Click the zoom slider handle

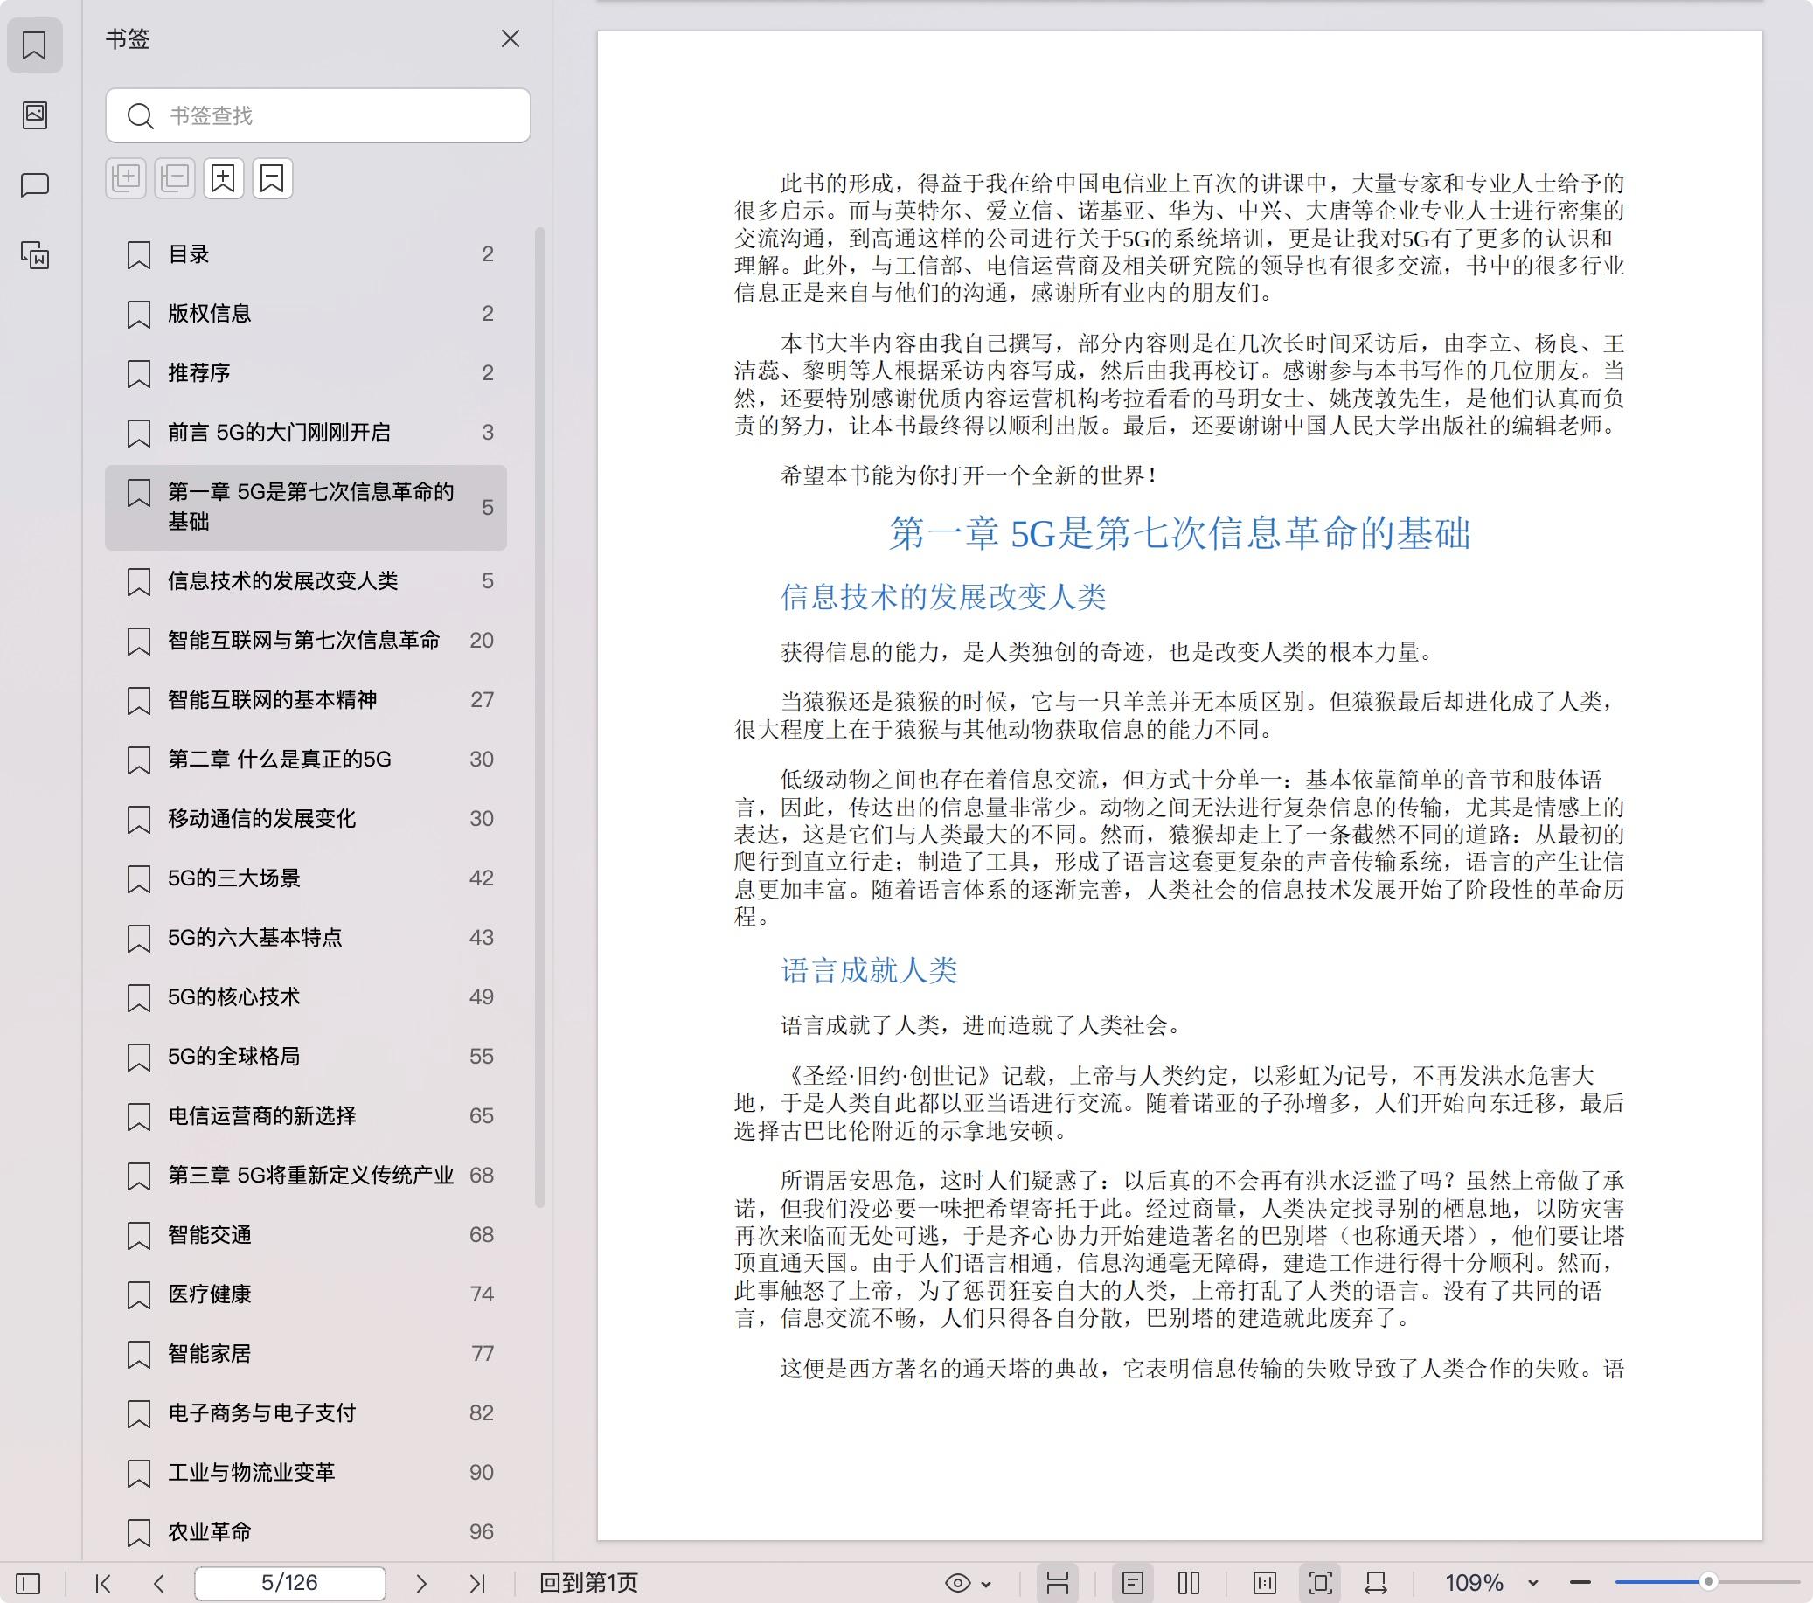point(1708,1581)
